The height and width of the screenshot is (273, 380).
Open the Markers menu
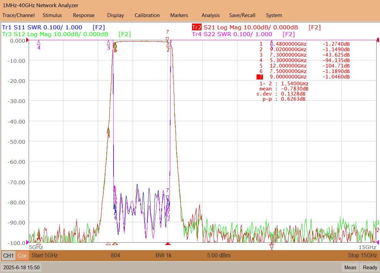tap(179, 15)
